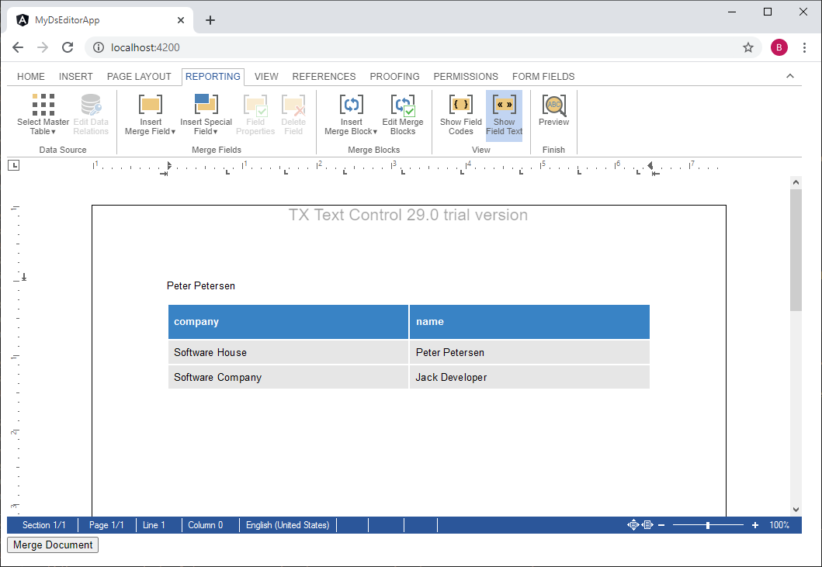Click the scroll up arrow
Screen dimensions: 822x567
796,182
